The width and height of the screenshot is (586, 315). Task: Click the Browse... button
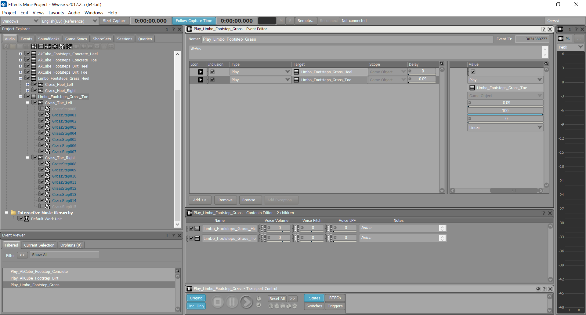pos(250,200)
